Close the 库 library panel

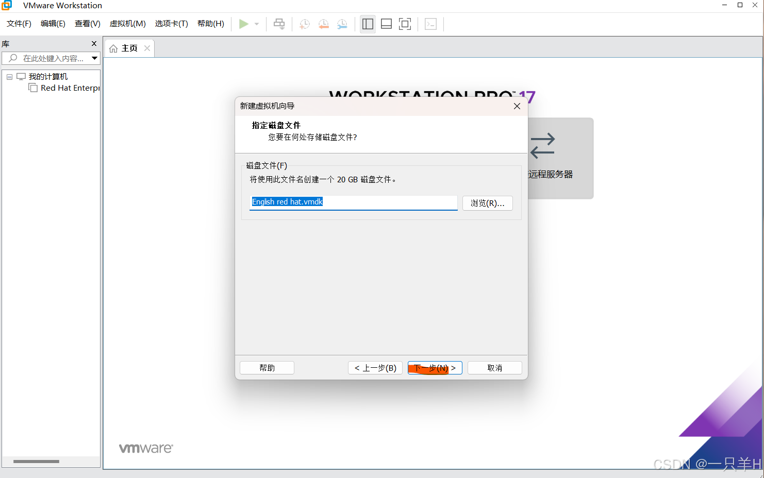94,44
